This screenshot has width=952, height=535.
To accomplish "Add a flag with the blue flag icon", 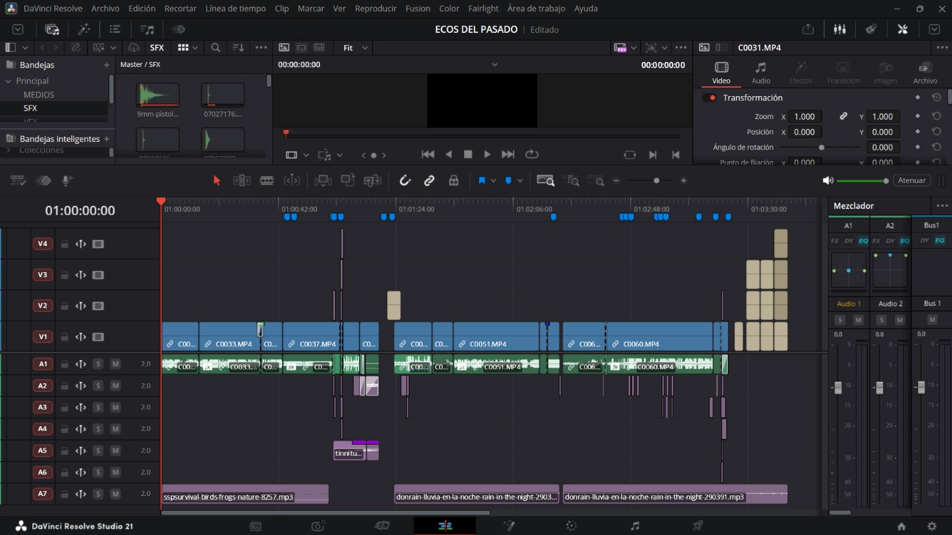I will click(481, 180).
